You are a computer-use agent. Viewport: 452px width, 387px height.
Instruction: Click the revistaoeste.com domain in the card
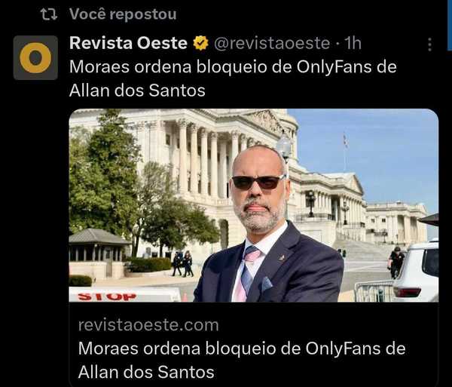click(x=148, y=325)
